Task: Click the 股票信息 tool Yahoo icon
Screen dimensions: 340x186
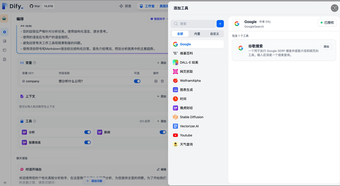Action: 24,142
